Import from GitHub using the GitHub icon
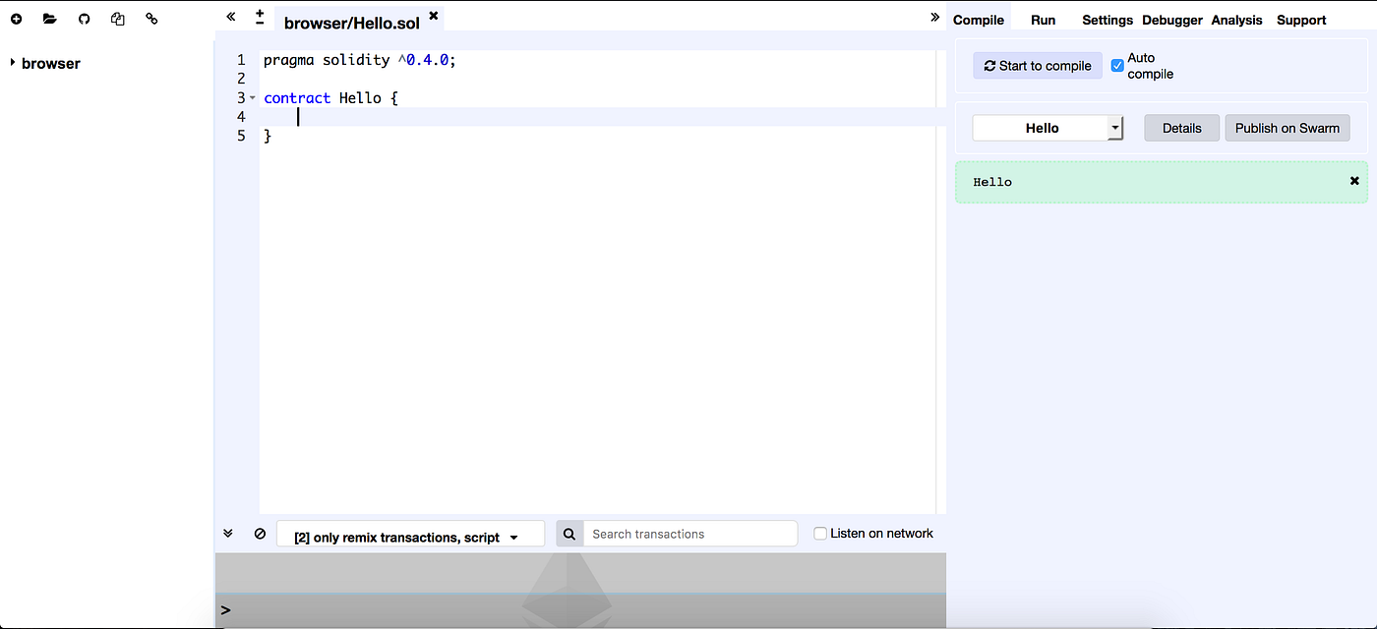Screen dimensions: 1377x629 point(84,19)
